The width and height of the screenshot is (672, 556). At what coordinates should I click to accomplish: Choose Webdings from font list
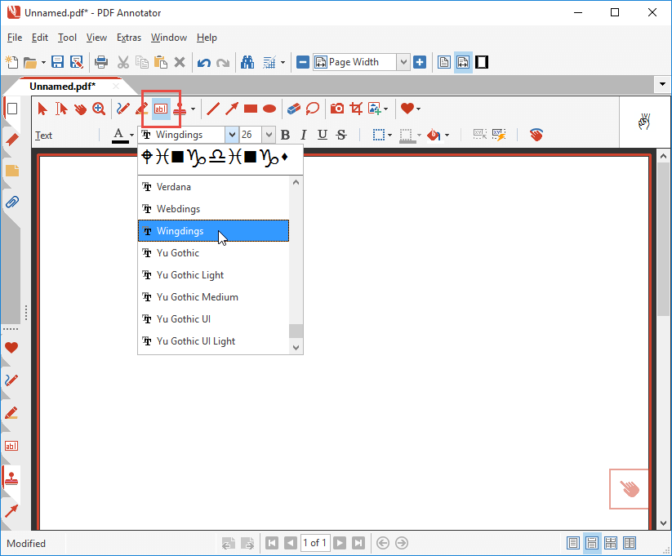click(x=213, y=209)
